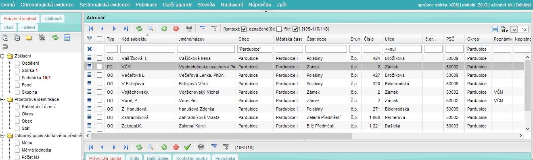
Task: Add new record with green plus in top toolbar
Action: 164,29
